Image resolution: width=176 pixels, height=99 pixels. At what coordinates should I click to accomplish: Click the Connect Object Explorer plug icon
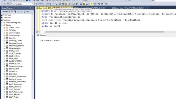coord(12,12)
